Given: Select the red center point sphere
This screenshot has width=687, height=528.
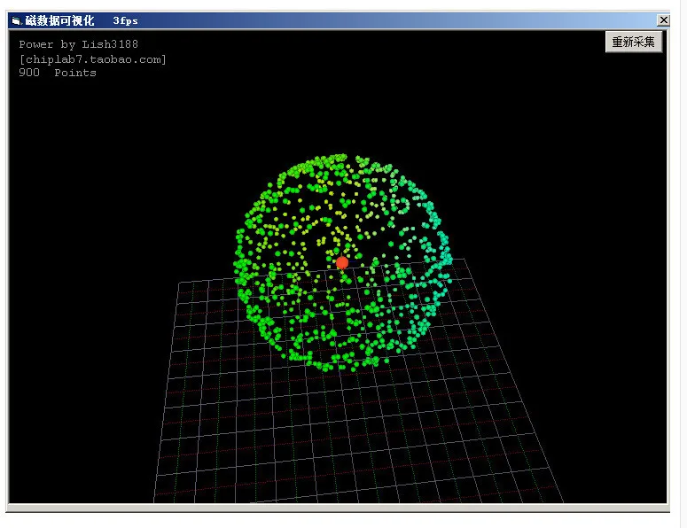Looking at the screenshot, I should coord(342,263).
